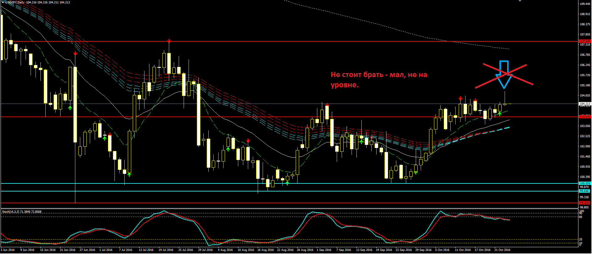Select the USDJPY,Daily chart title
Image resolution: width=592 pixels, height=254 pixels.
(x=15, y=2)
